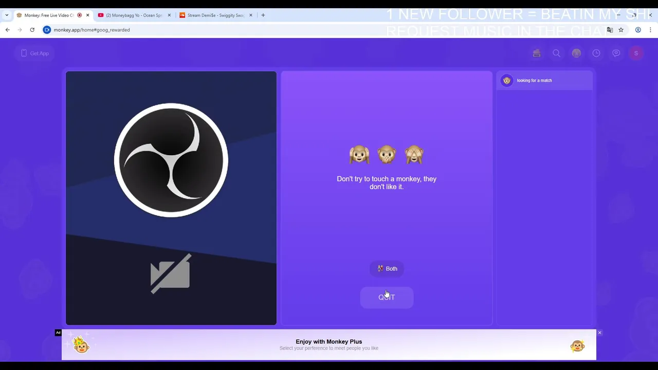Switch to the Stream Demi$e SoundCloud tab

[216, 15]
